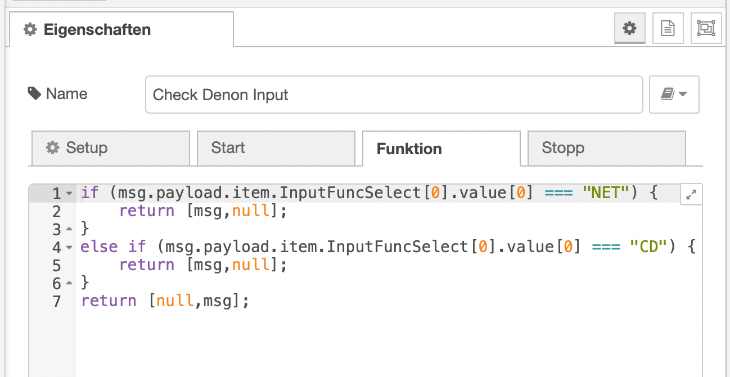Collapse code fold at line 4
Image resolution: width=730 pixels, height=377 pixels.
tap(69, 247)
